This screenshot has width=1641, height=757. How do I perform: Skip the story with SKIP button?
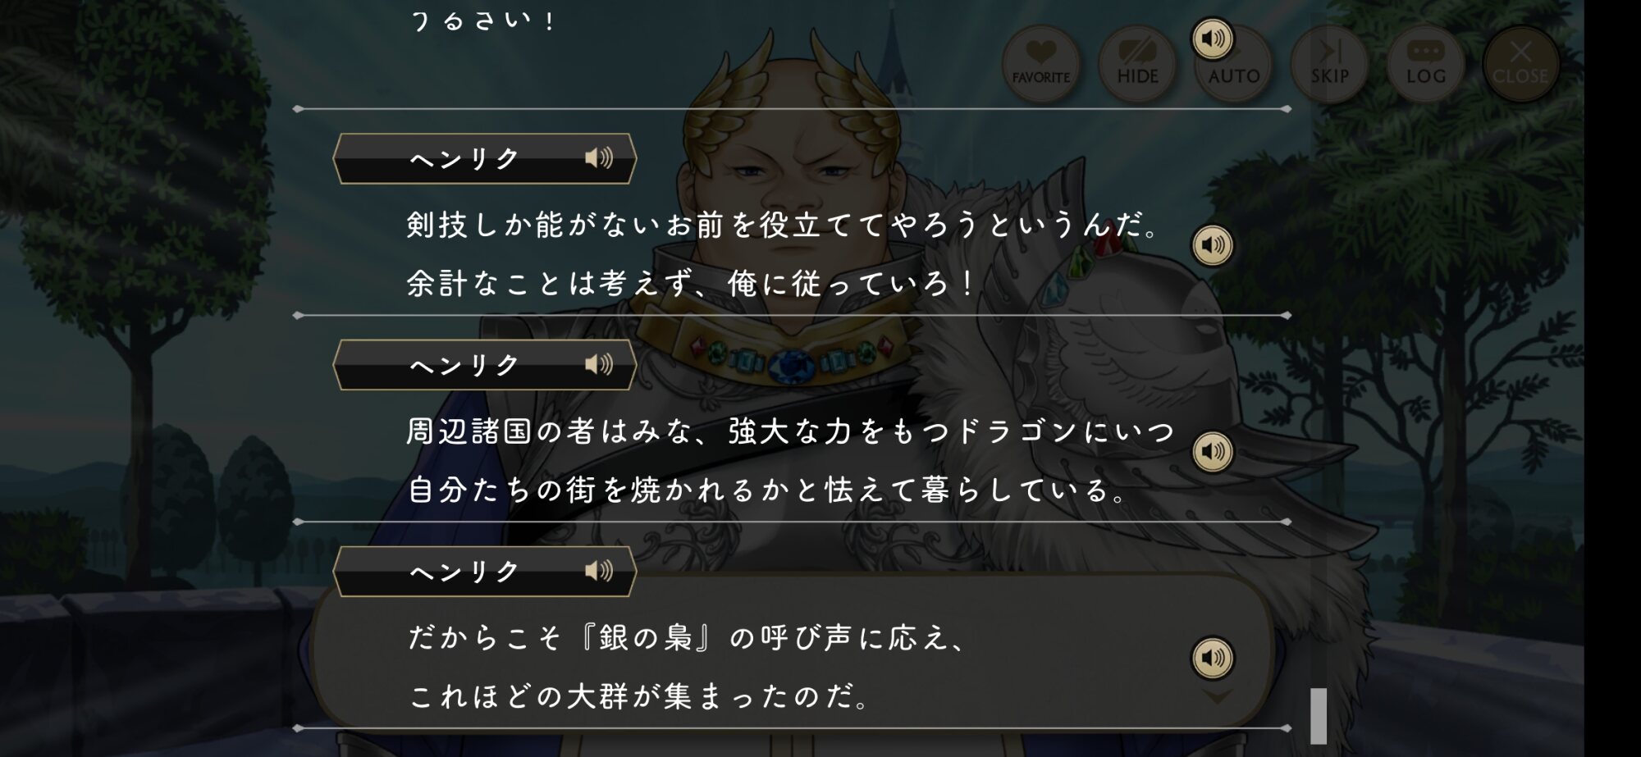[x=1329, y=64]
